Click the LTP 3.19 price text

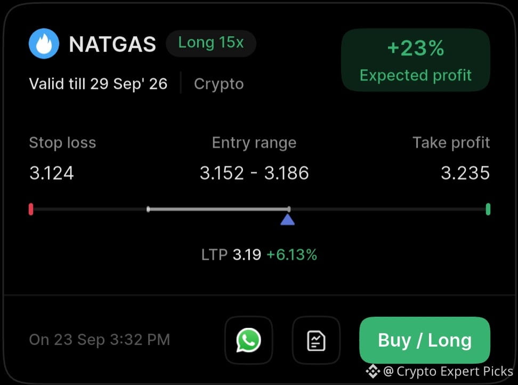tap(231, 255)
